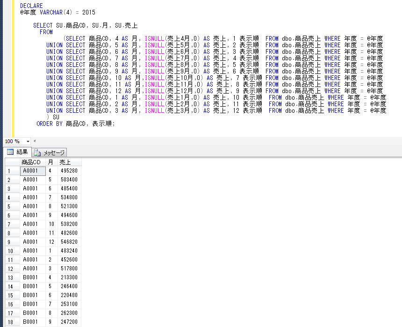Click the ') SU' subquery alias line
This screenshot has width=402, height=327.
point(53,117)
